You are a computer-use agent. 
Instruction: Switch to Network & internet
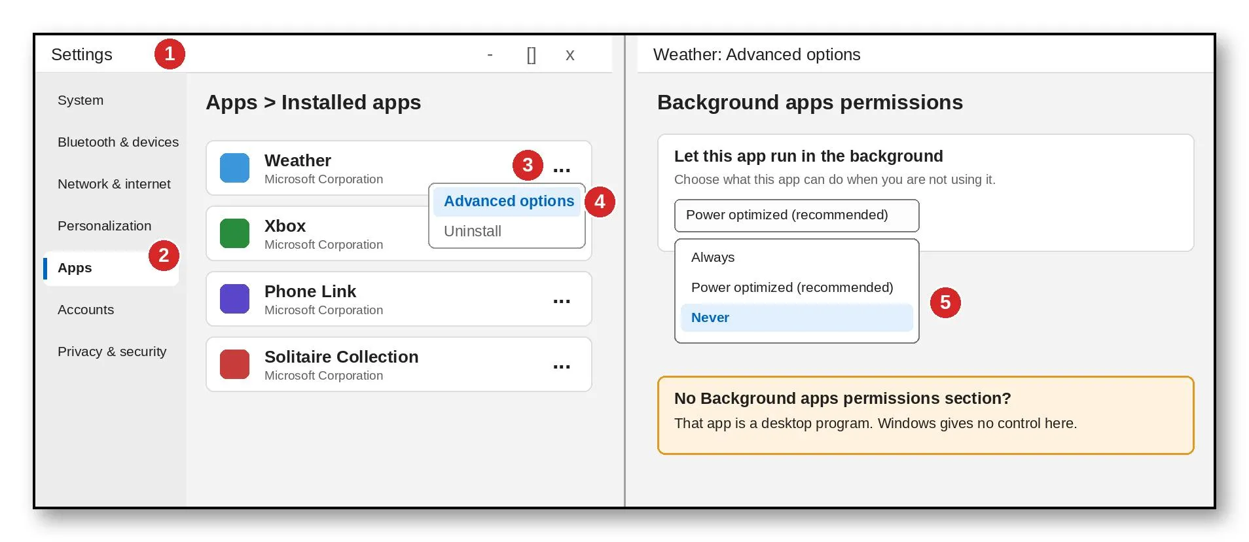click(x=114, y=184)
